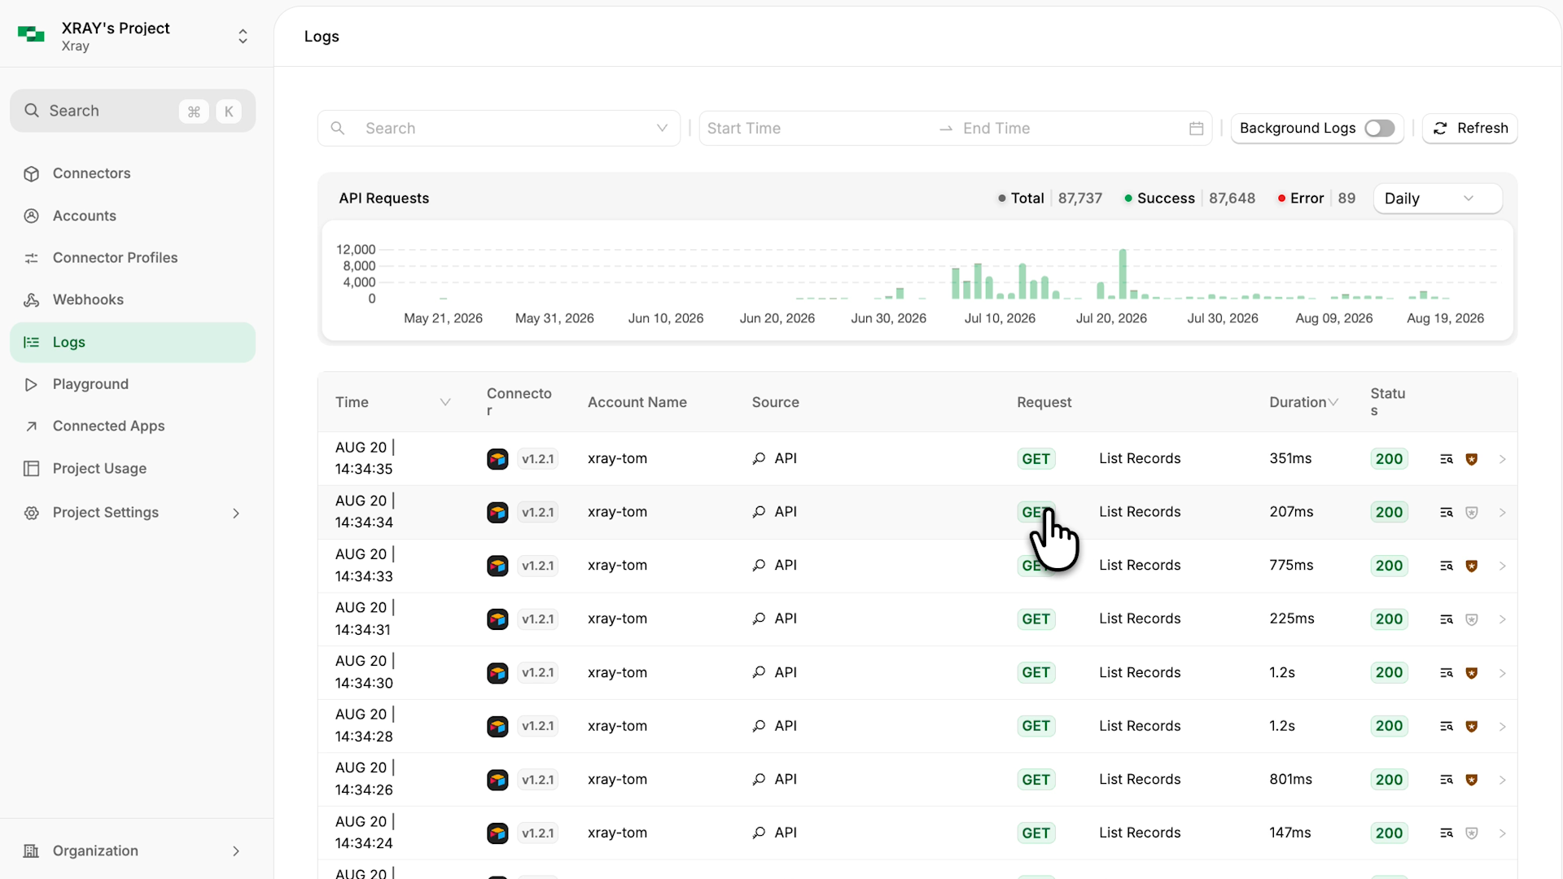
Task: Click the sidebar Search field
Action: coord(133,111)
